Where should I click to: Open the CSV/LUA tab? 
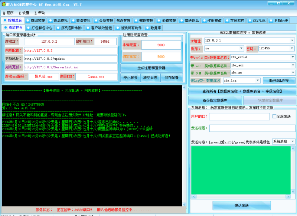(257, 20)
